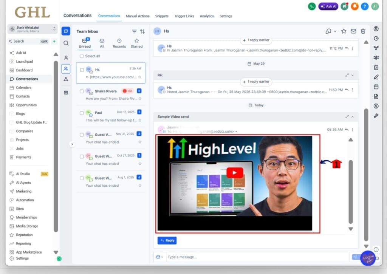Select the Settings tab in Conversations
The image size is (387, 274).
tap(226, 16)
